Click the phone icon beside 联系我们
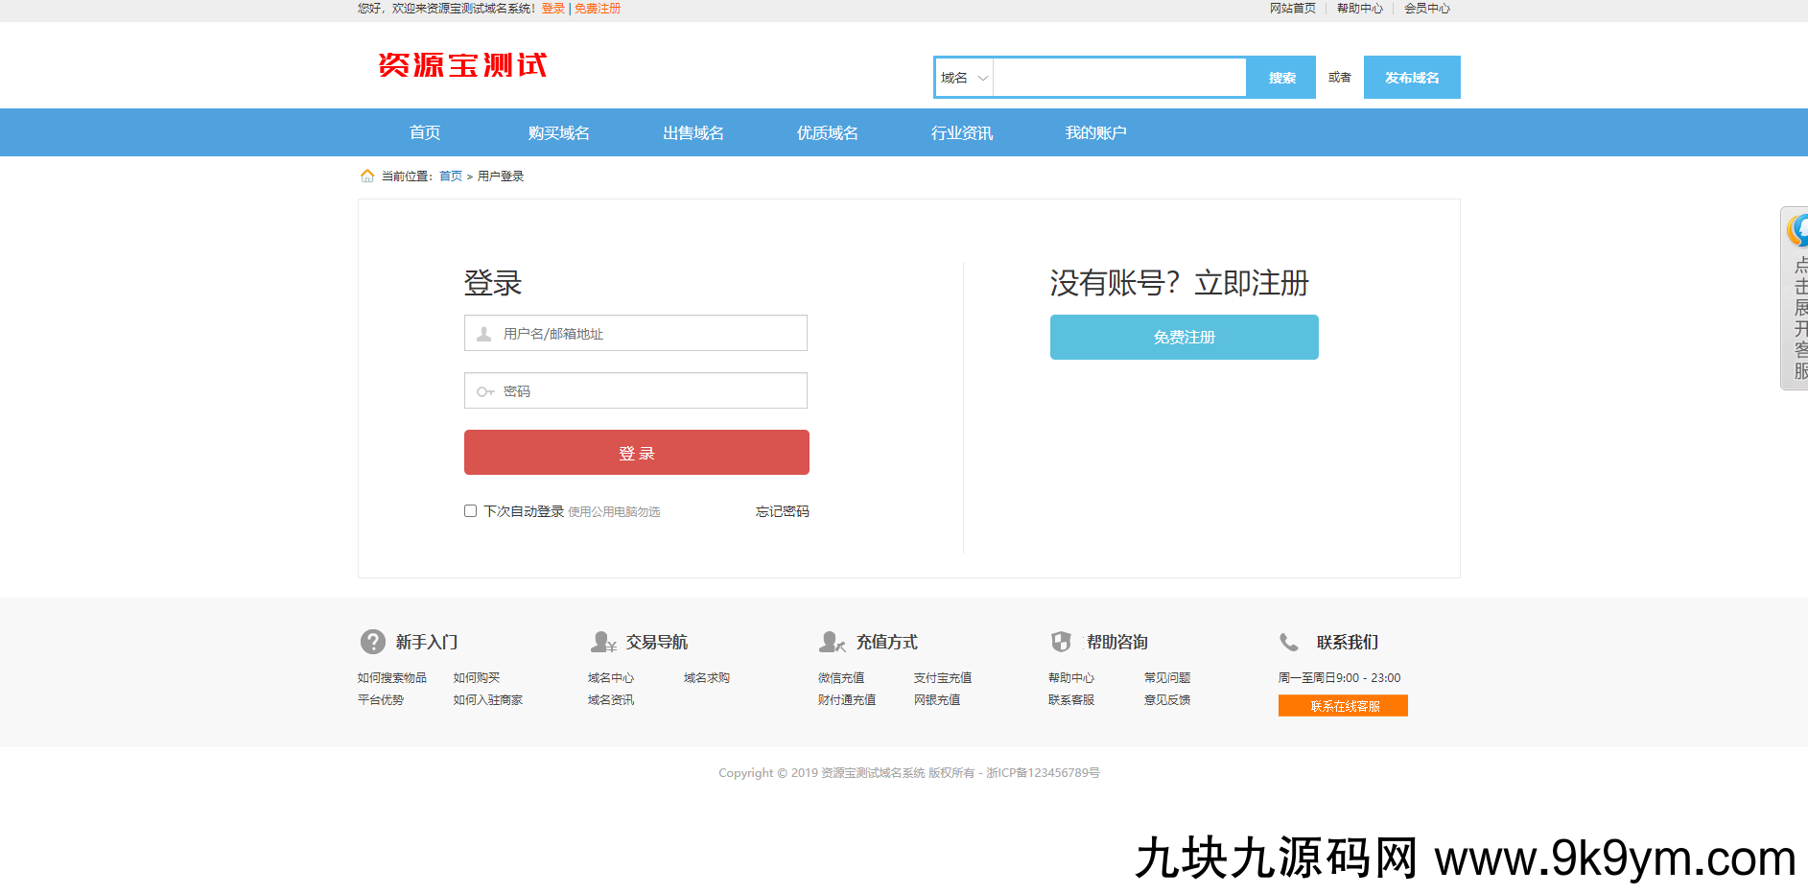Viewport: 1808px width, 894px height. [1290, 642]
